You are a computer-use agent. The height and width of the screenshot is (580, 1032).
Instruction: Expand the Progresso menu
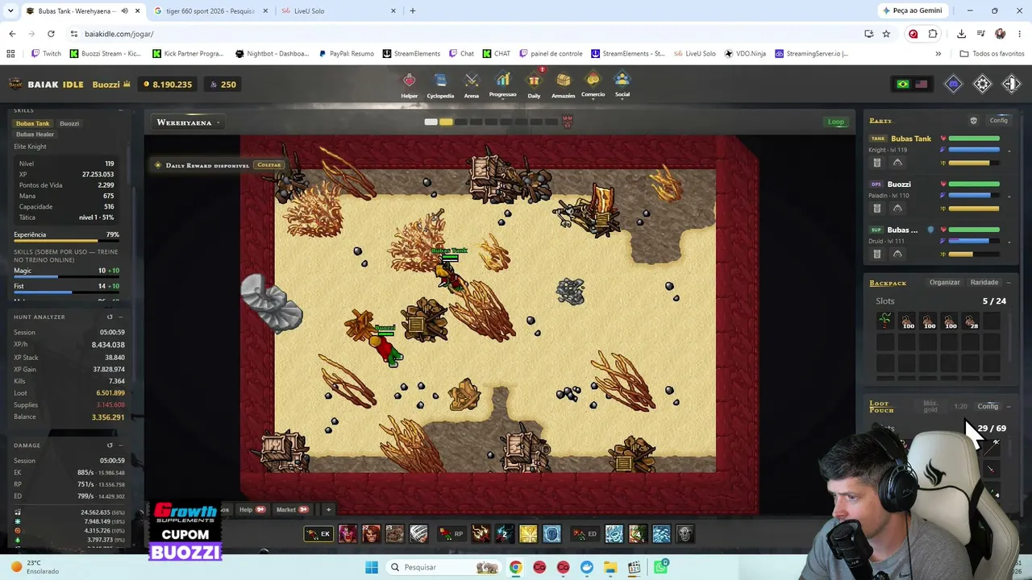point(502,84)
